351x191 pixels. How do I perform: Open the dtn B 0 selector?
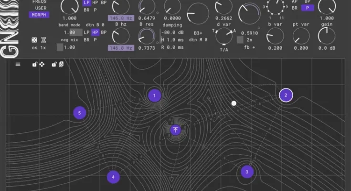coord(95,25)
